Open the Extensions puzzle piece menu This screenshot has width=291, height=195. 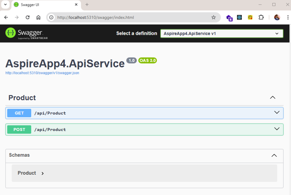coord(261,17)
